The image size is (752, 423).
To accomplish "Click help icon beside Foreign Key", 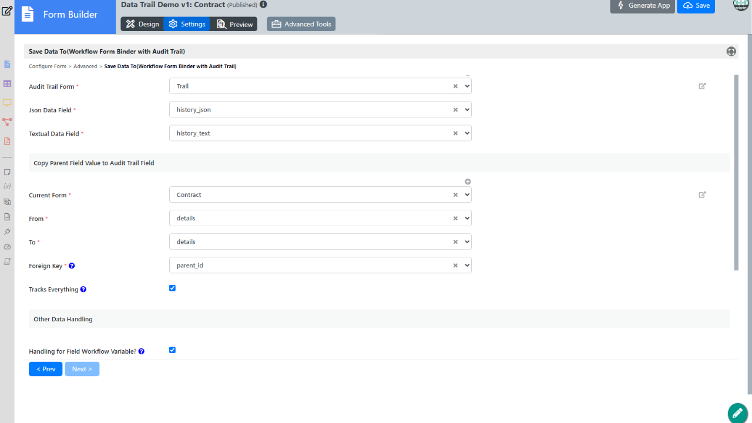I will tap(72, 266).
